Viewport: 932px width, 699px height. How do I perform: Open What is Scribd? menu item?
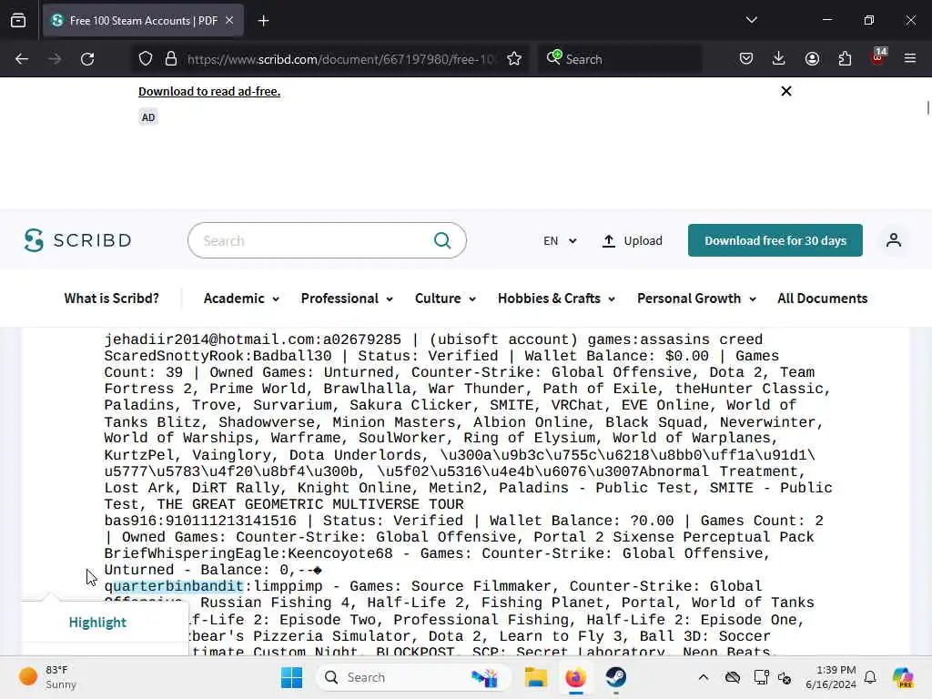[x=112, y=299]
